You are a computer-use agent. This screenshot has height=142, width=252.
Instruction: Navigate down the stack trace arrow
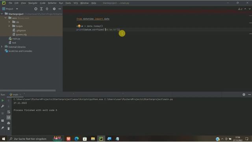pos(9,106)
